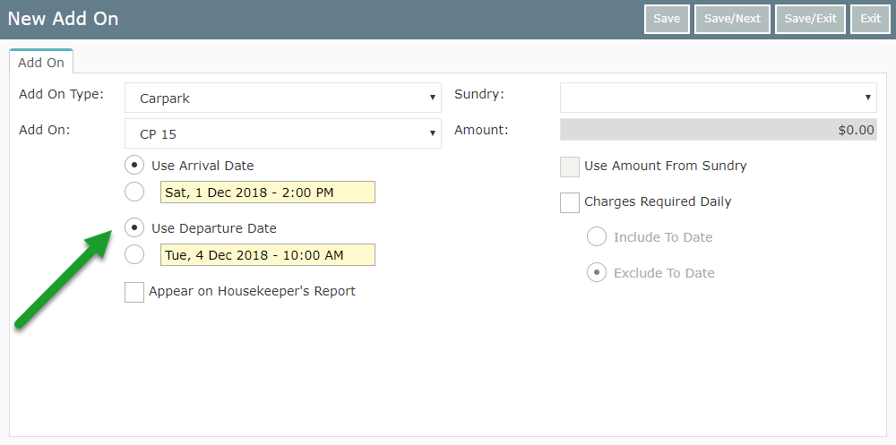Open the Sundry dropdown
The image size is (896, 445).
click(719, 98)
